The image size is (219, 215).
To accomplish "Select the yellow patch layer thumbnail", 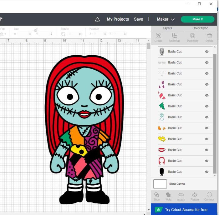I will tap(162, 139).
